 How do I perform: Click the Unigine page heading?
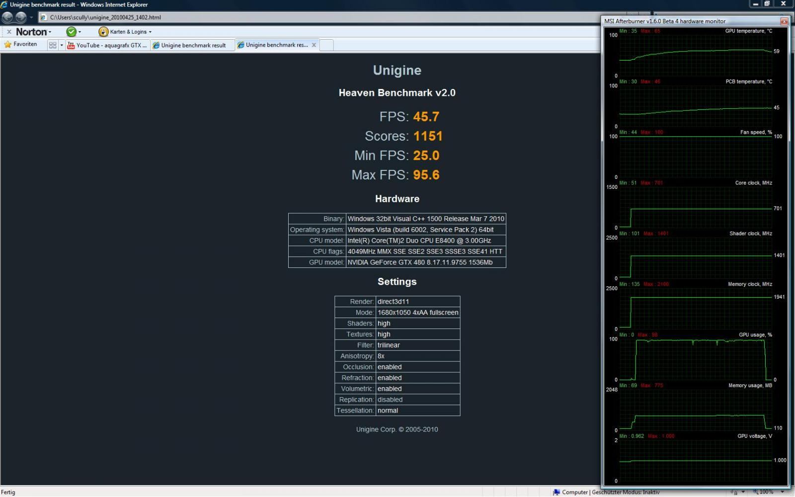tap(397, 70)
